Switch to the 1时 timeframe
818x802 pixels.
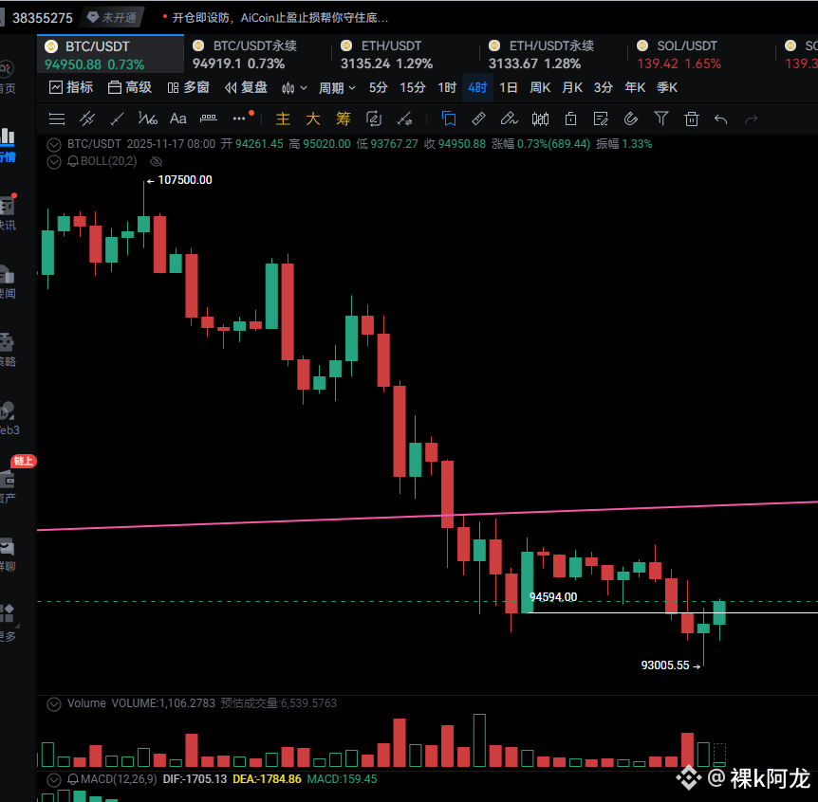(x=447, y=87)
